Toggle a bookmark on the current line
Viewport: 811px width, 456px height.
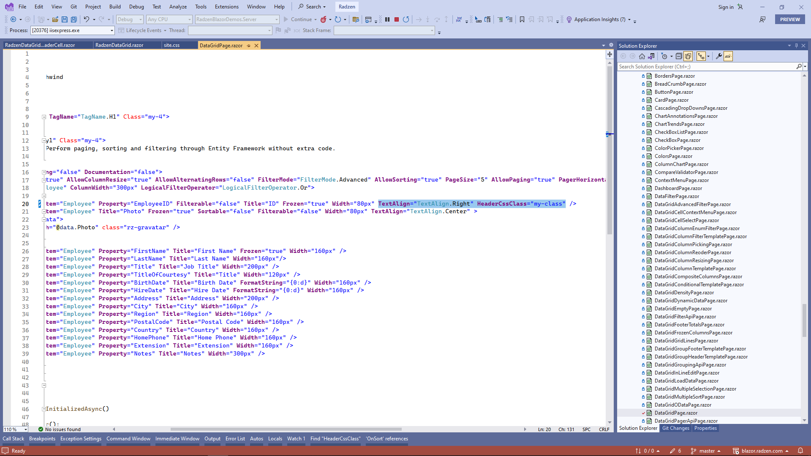pyautogui.click(x=522, y=19)
